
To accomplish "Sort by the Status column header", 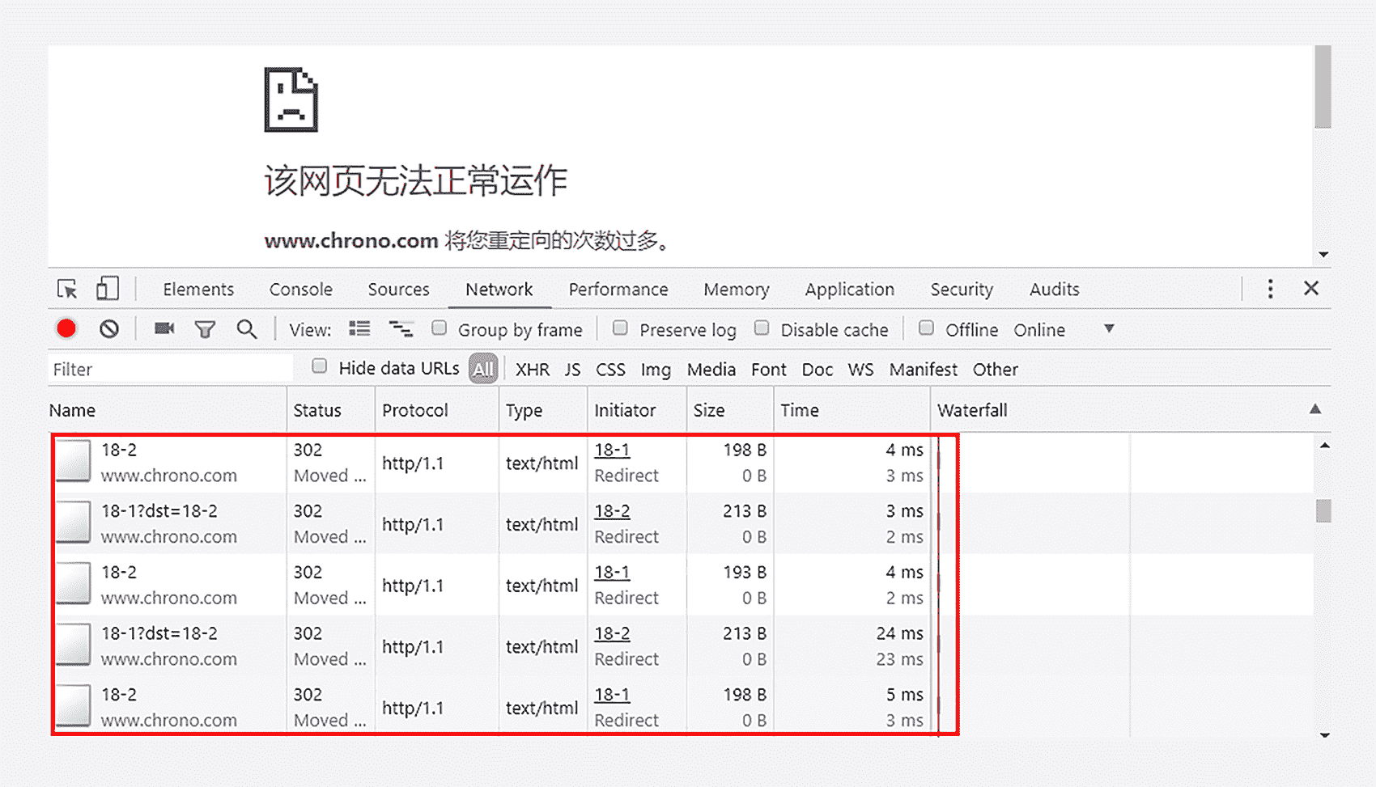I will pos(330,410).
